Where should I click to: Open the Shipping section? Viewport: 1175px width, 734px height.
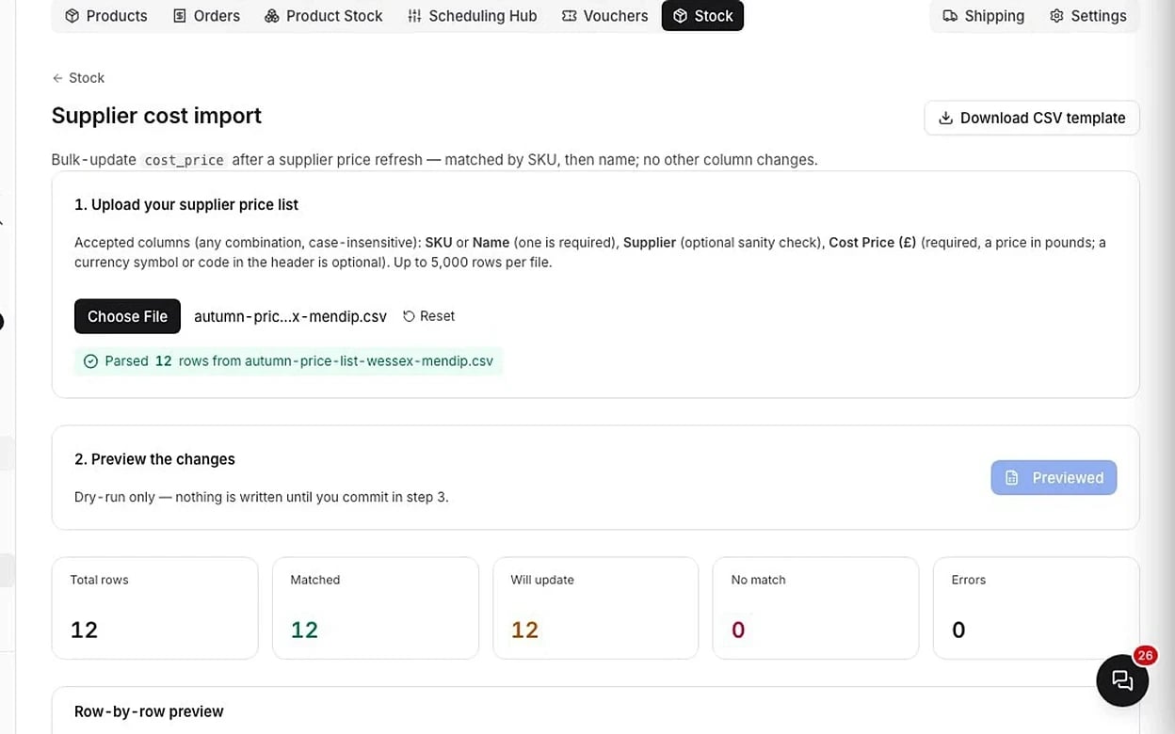(984, 16)
